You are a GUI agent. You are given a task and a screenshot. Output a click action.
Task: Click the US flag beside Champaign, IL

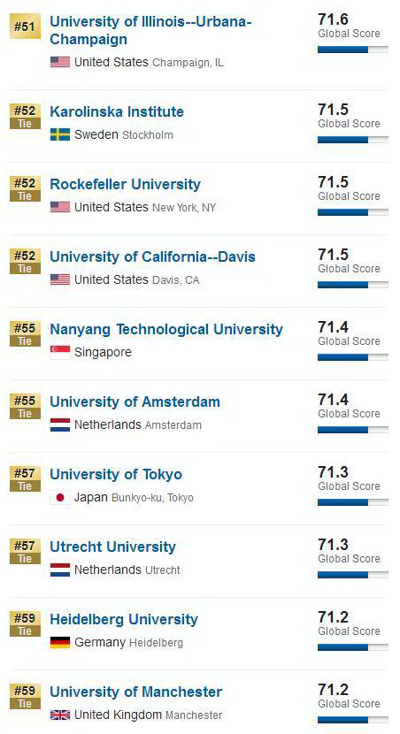coord(60,62)
